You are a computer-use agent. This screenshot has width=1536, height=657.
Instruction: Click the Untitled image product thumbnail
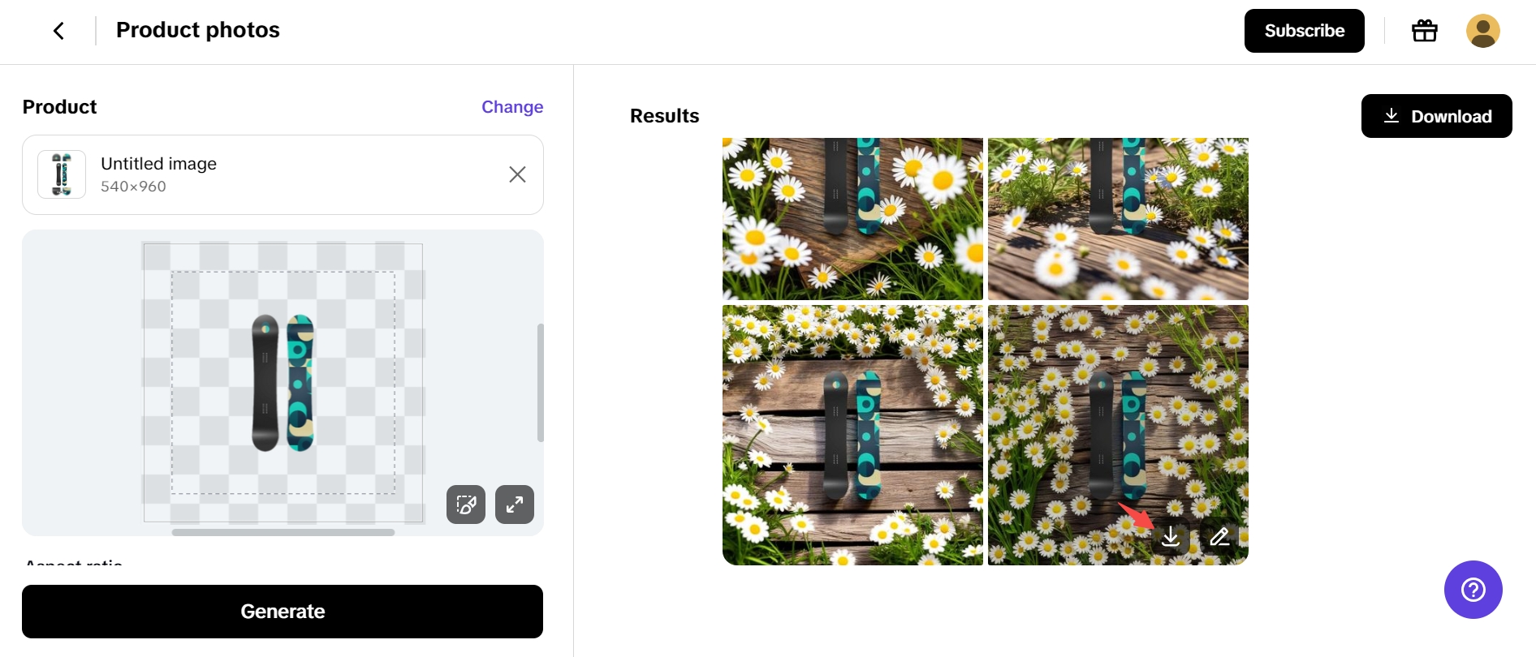[62, 174]
